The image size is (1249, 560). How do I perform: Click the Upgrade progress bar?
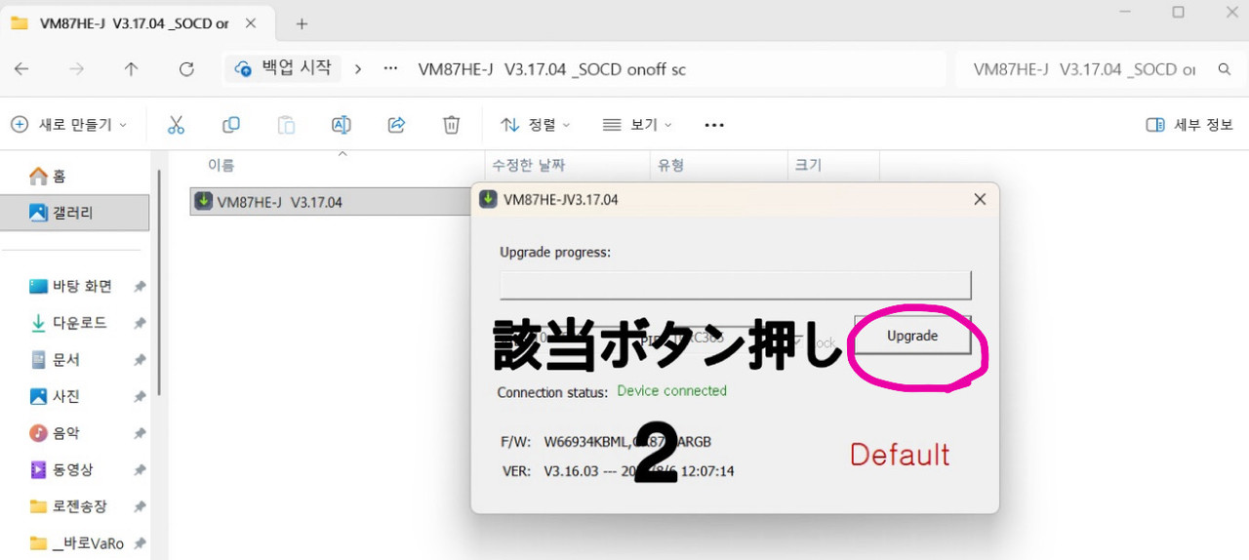(x=736, y=285)
